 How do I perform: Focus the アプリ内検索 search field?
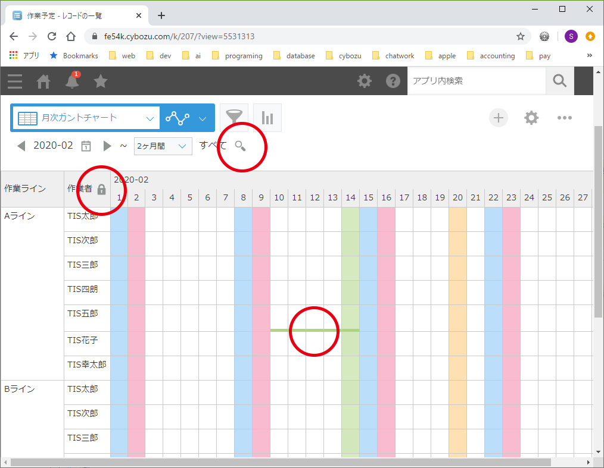[477, 81]
